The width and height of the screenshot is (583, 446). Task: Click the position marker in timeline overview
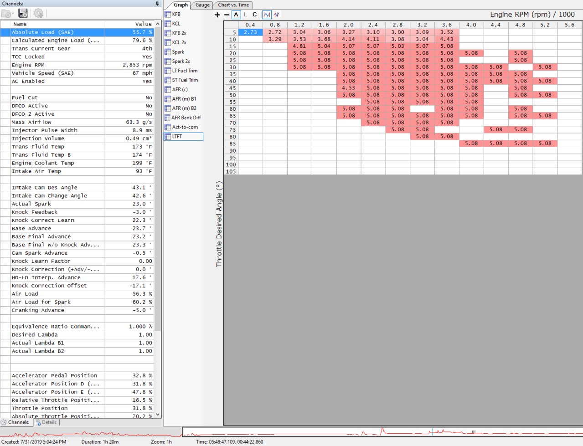pyautogui.click(x=432, y=431)
